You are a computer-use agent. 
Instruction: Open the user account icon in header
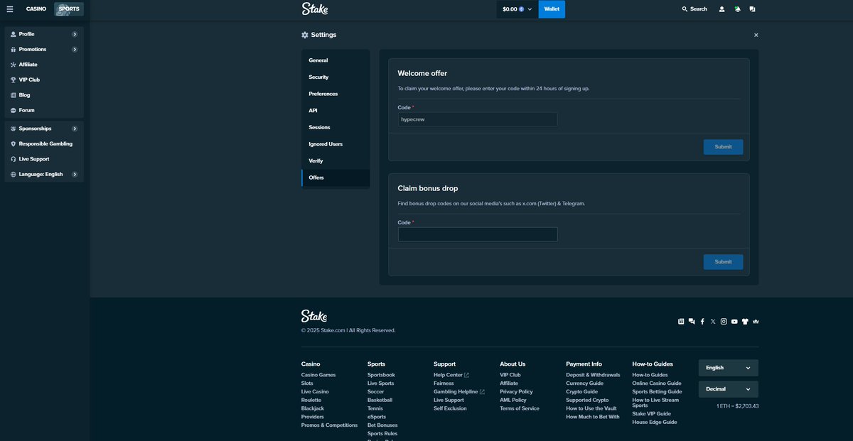[x=722, y=9]
